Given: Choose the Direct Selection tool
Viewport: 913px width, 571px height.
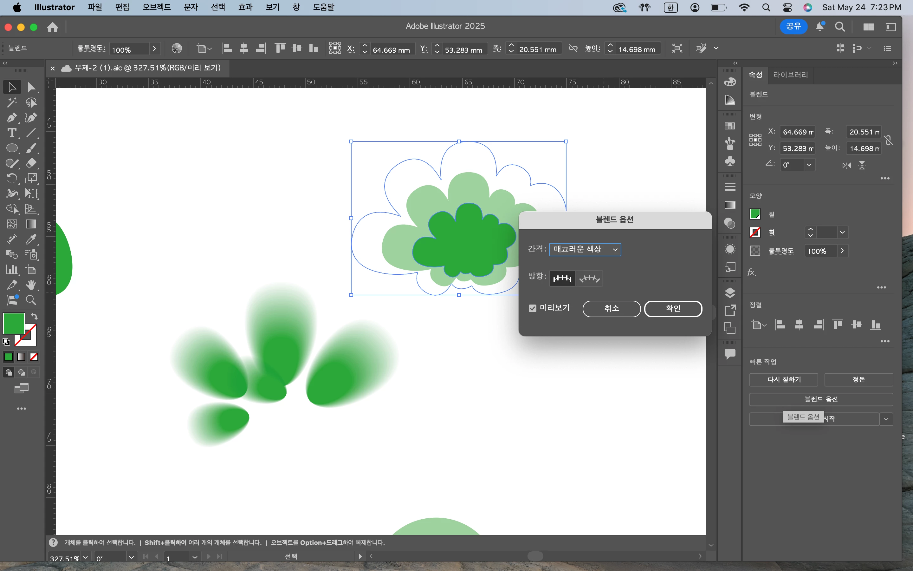Looking at the screenshot, I should pyautogui.click(x=32, y=87).
